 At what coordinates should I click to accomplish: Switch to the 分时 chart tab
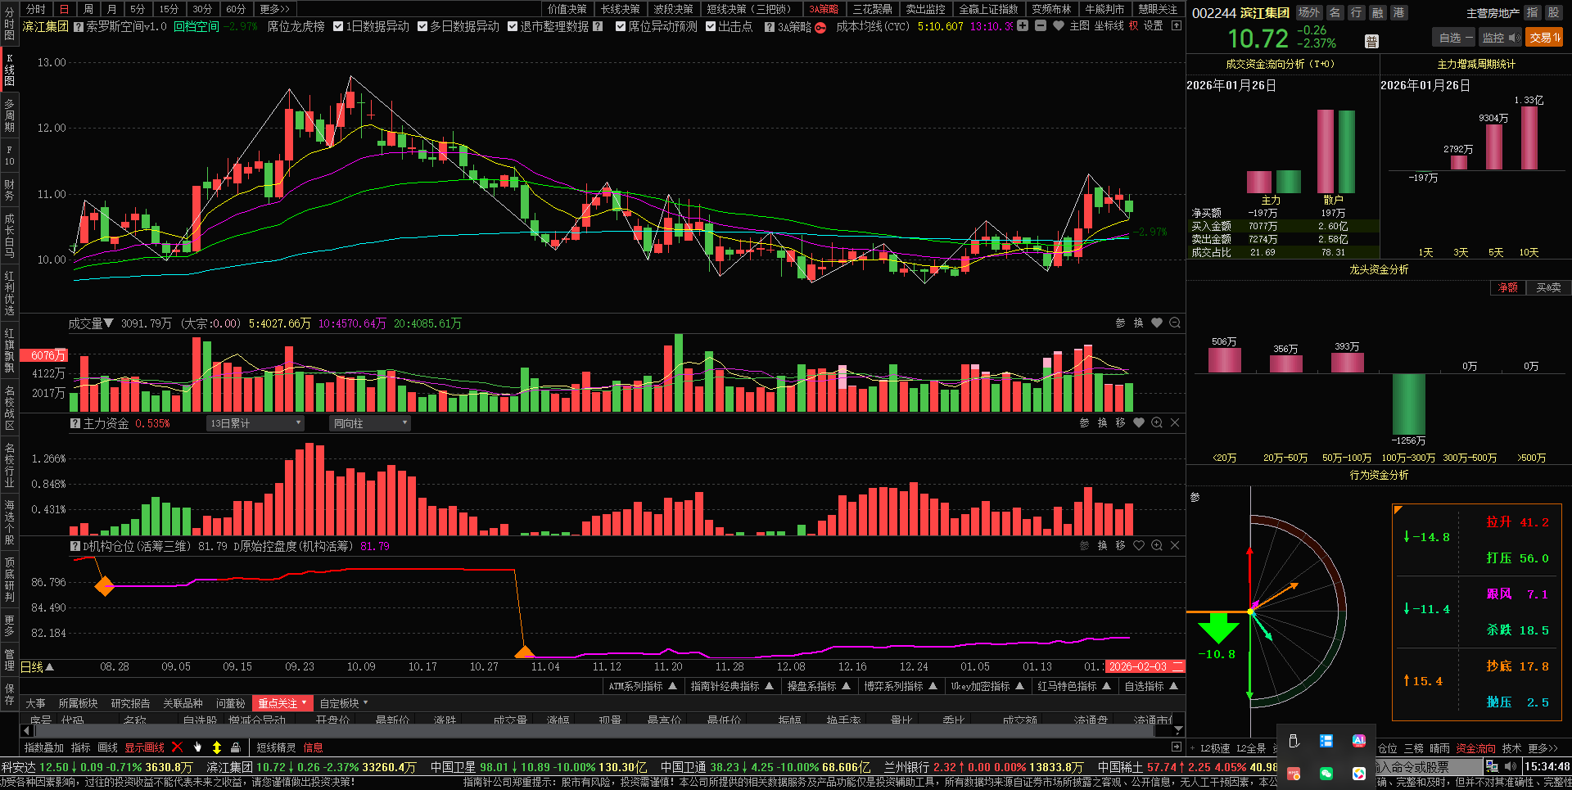[36, 9]
